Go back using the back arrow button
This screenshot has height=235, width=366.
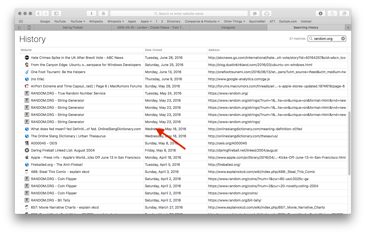[x=39, y=13]
